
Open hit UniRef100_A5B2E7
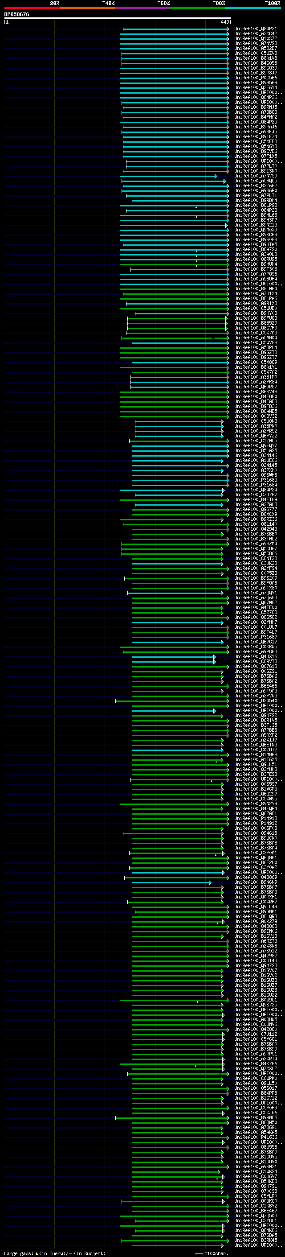[x=256, y=48]
